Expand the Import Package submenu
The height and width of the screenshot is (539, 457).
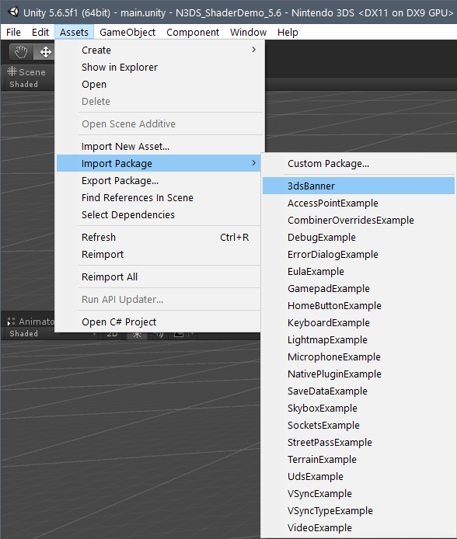pyautogui.click(x=159, y=163)
